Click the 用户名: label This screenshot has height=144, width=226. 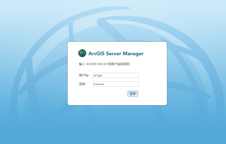84,75
